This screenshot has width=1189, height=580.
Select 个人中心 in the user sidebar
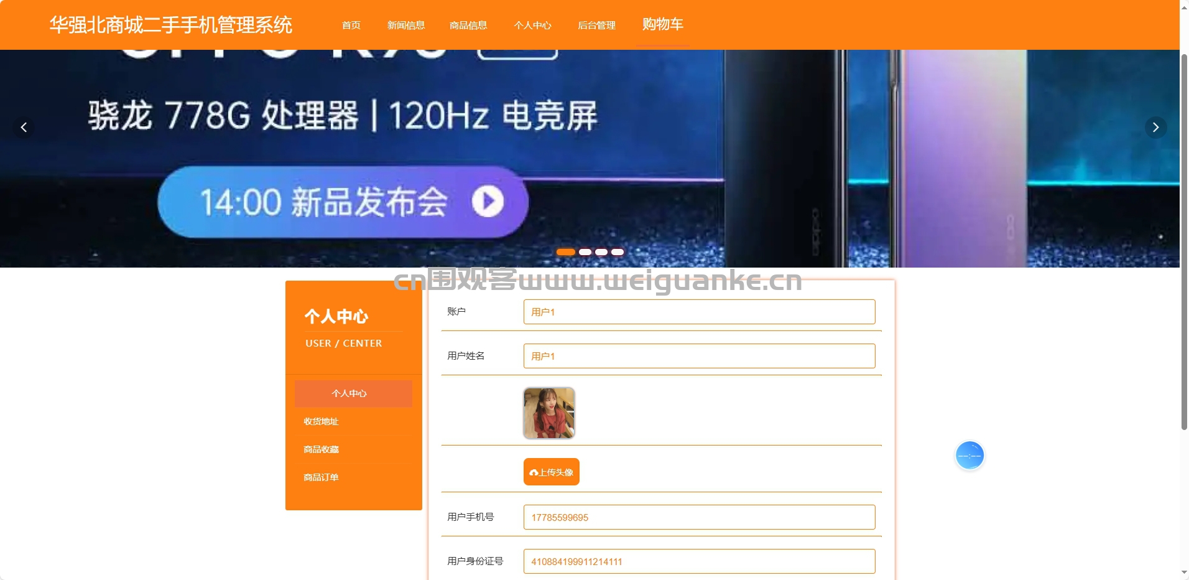(353, 393)
